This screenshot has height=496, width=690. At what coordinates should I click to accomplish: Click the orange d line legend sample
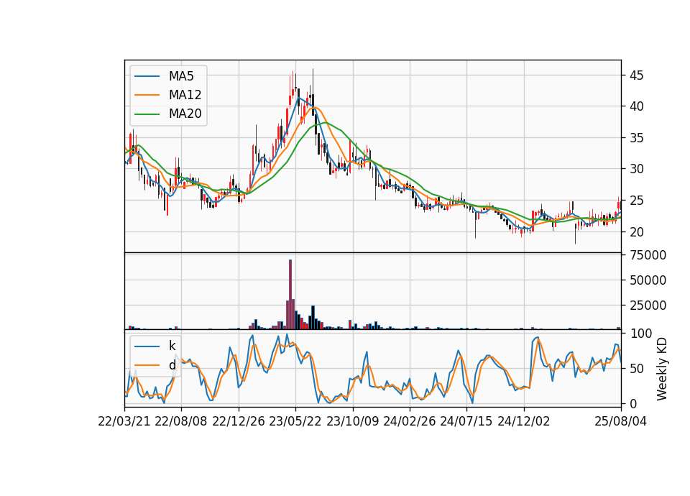[147, 365]
